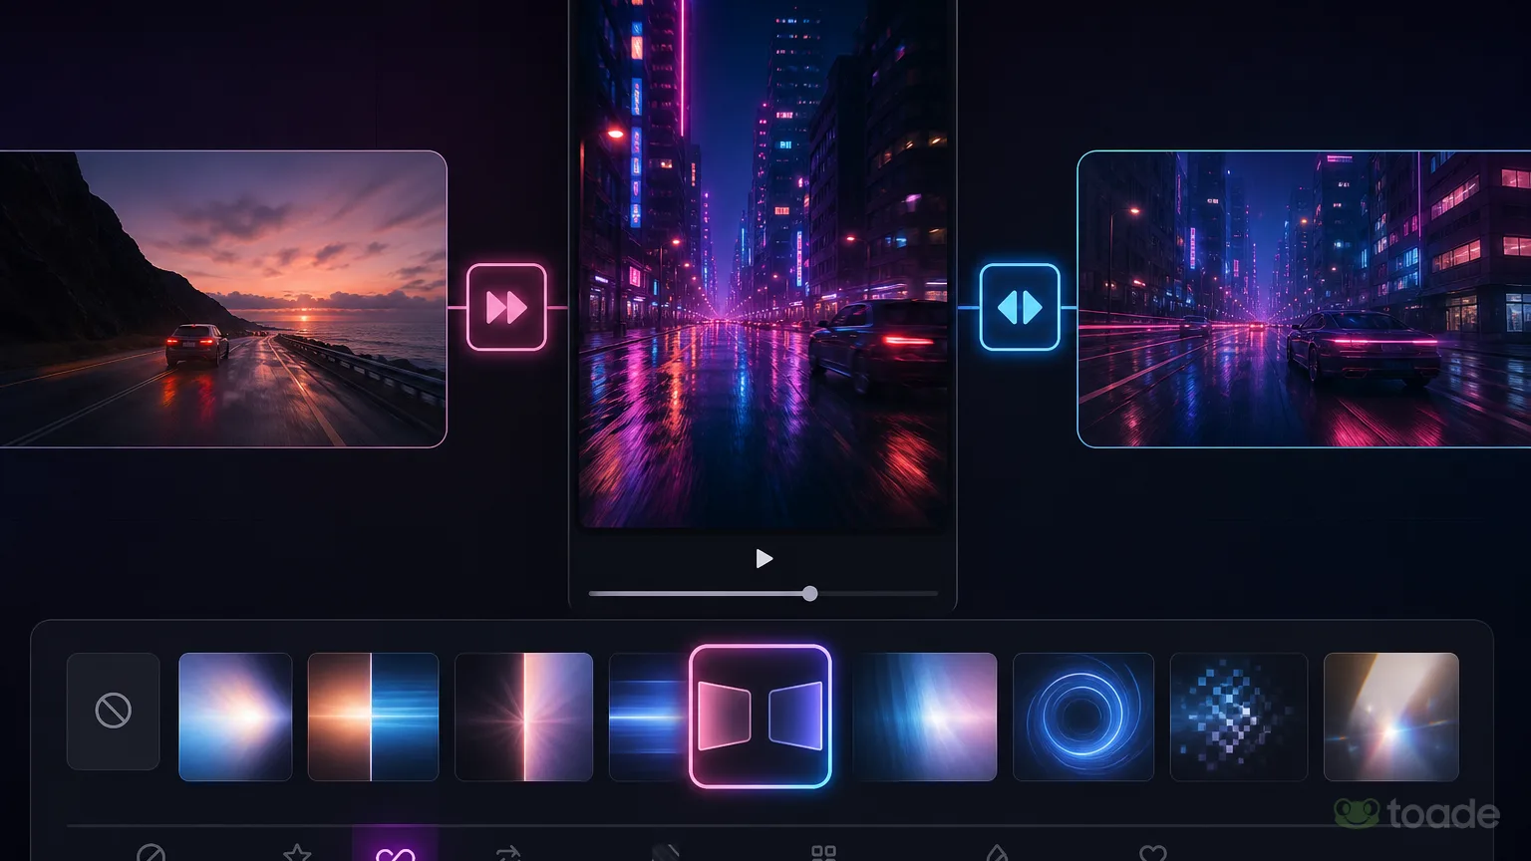The width and height of the screenshot is (1531, 861).
Task: Click the pink fast-forward transition node
Action: pyautogui.click(x=506, y=307)
